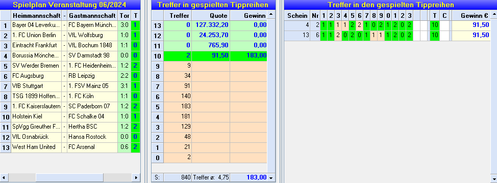Viewport: 497px width, 183px height.
Task: Select the Holstein Kiel cell
Action: pos(36,116)
